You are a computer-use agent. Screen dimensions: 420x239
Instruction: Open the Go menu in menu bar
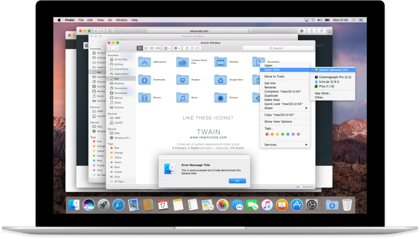[110, 20]
